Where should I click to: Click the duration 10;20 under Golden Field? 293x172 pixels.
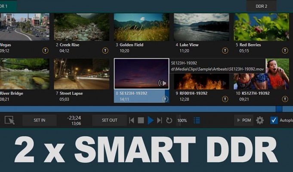pyautogui.click(x=124, y=51)
